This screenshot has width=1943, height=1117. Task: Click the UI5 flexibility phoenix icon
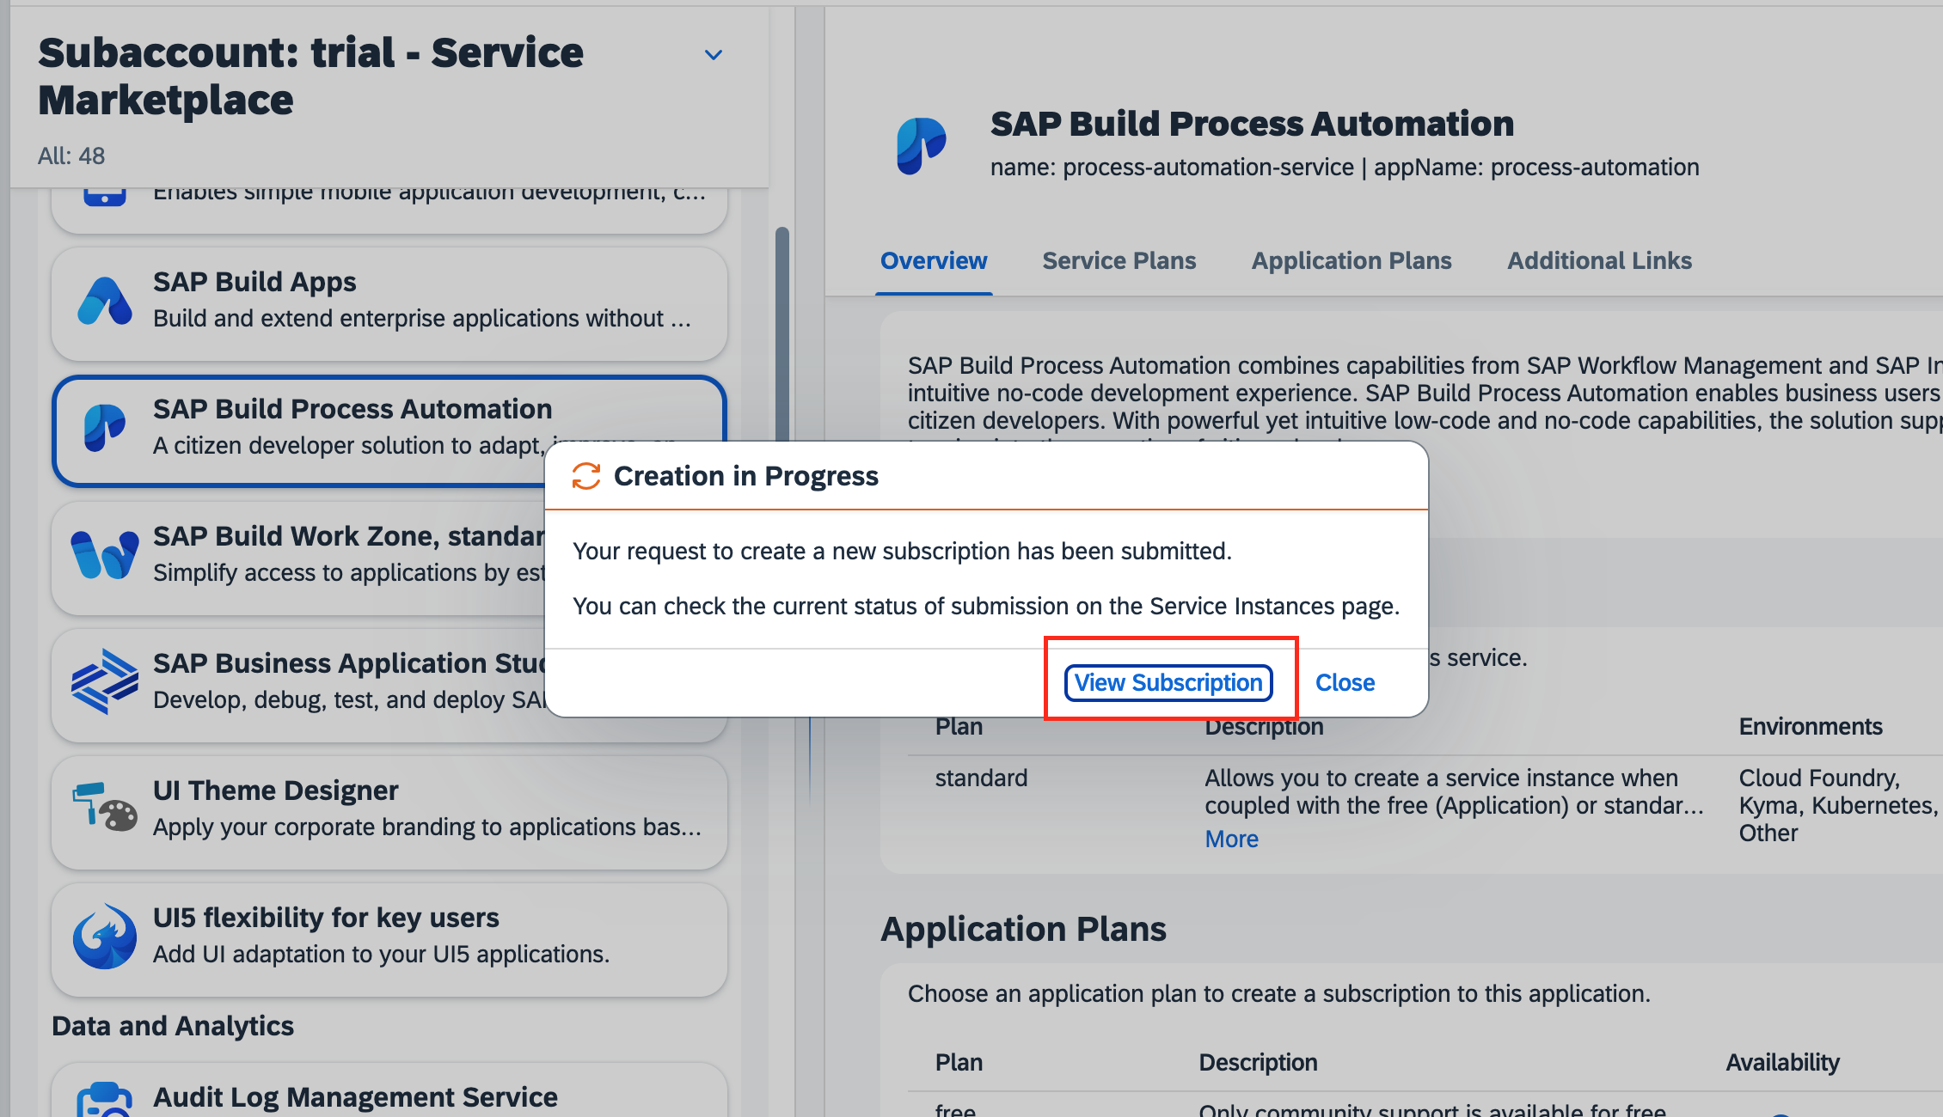click(103, 936)
